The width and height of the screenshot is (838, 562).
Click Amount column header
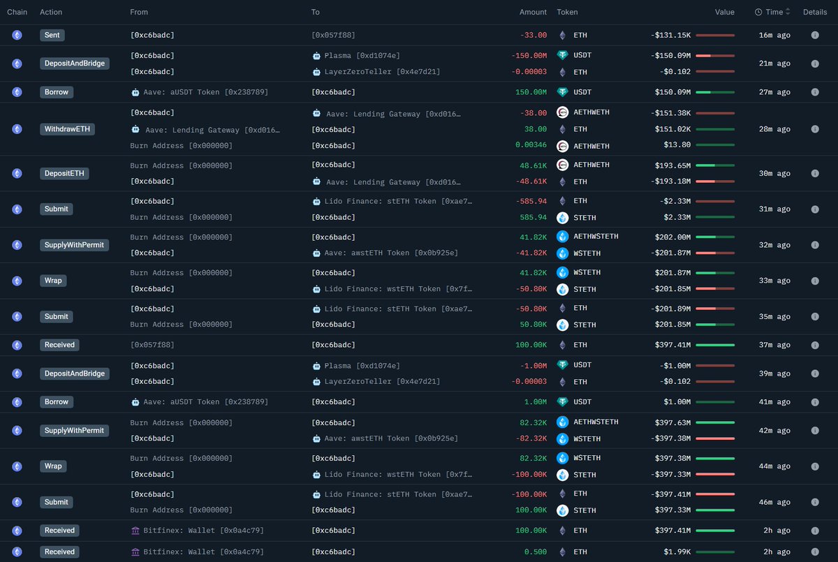[x=534, y=12]
